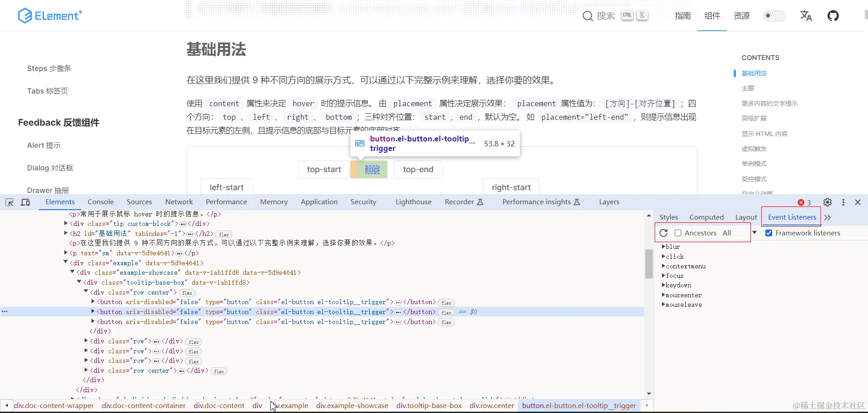Click the top-end tooltip button
This screenshot has width=868, height=413.
pos(418,169)
